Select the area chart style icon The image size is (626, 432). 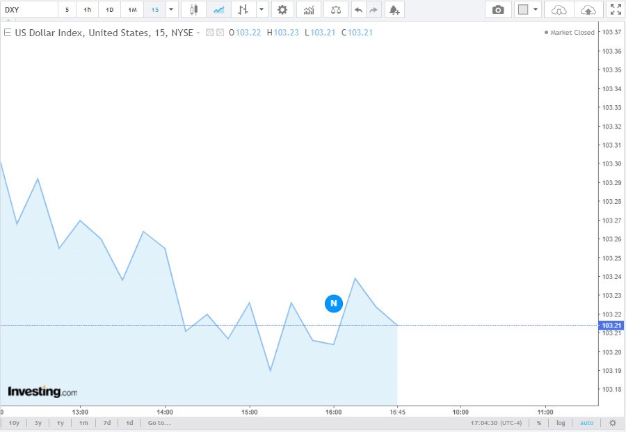[x=219, y=10]
